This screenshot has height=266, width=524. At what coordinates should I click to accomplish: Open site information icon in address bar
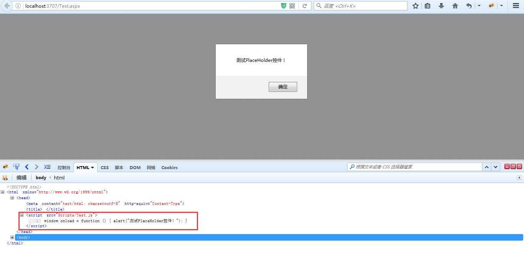[x=18, y=6]
